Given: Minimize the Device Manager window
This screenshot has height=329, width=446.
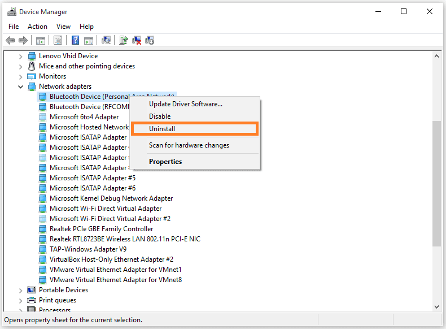Looking at the screenshot, I should (378, 11).
